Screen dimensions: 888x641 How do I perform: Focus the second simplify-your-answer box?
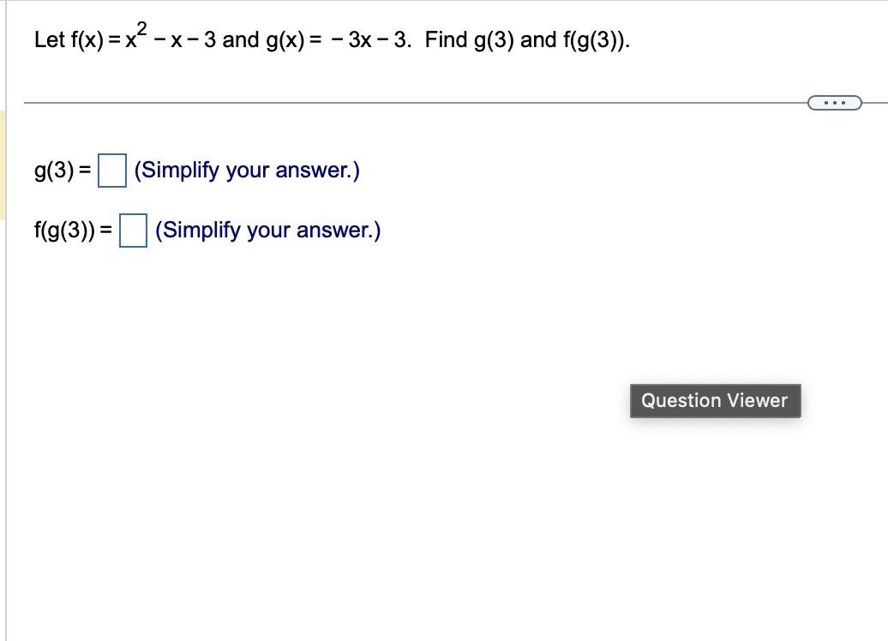pyautogui.click(x=133, y=229)
